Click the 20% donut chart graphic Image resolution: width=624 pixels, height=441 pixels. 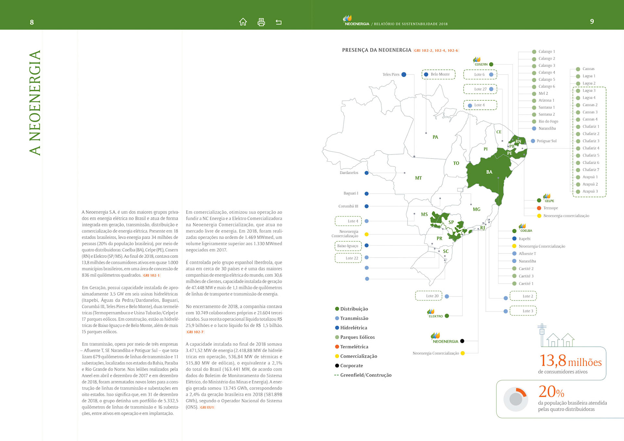[x=515, y=399]
